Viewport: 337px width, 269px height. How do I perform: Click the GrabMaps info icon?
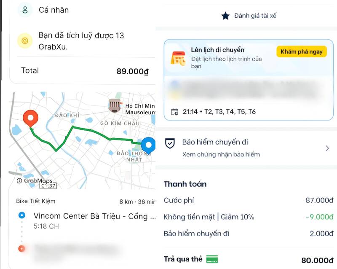[19, 180]
